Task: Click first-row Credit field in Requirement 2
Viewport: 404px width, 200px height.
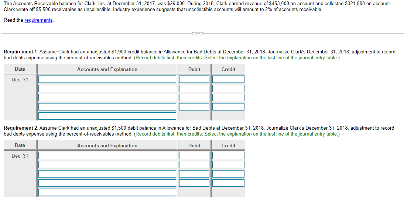Action: pos(228,155)
